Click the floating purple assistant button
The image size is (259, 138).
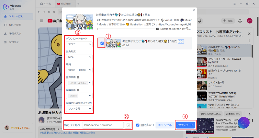click(244, 123)
